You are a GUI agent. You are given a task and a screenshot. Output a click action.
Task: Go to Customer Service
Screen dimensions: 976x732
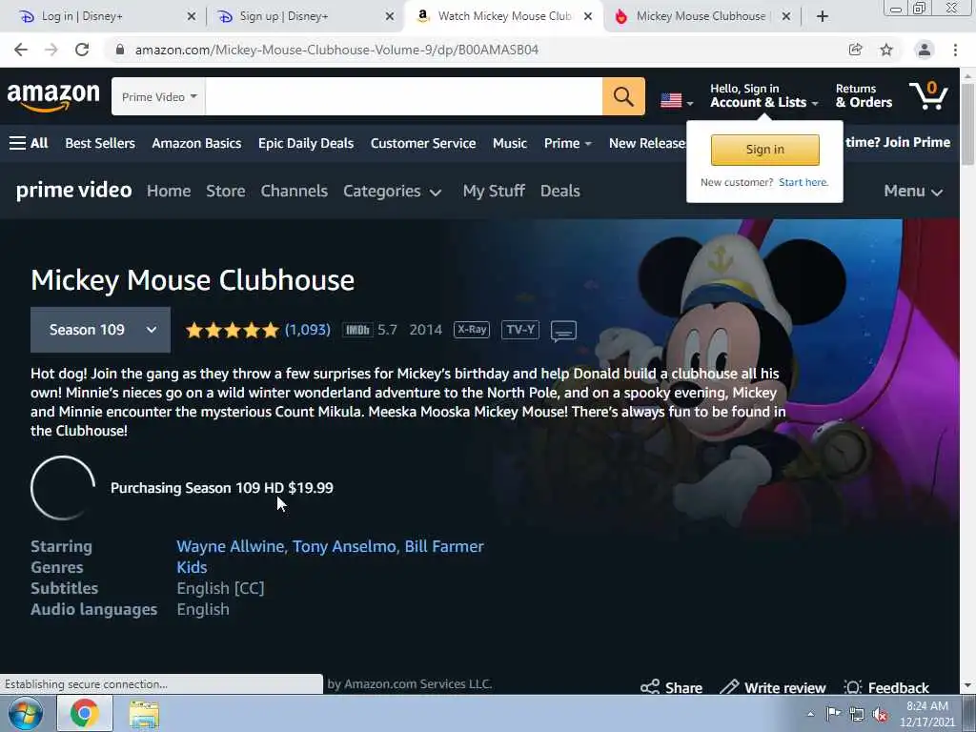(423, 143)
